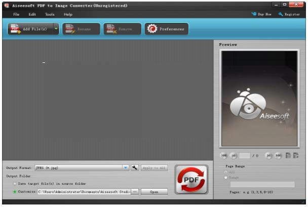Go to last page in preview
308x207 pixels.
coord(278,156)
